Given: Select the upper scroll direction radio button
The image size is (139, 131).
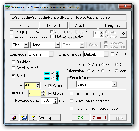Looking at the screenshot, I should coord(53,74).
